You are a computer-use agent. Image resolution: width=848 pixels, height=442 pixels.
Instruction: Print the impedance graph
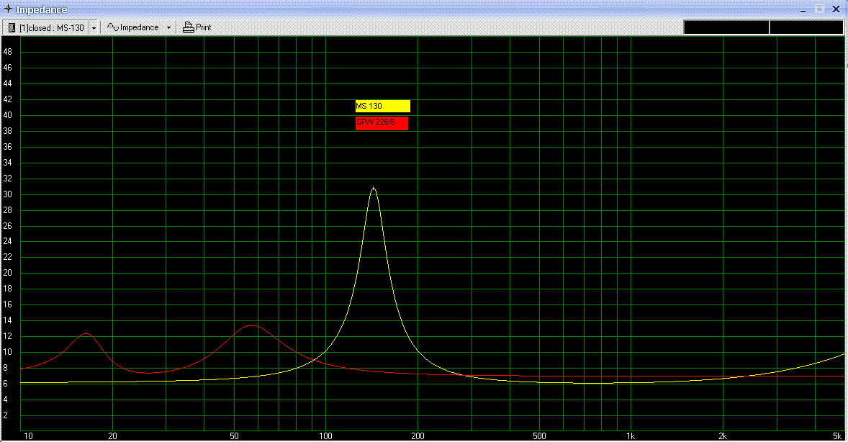click(x=197, y=27)
